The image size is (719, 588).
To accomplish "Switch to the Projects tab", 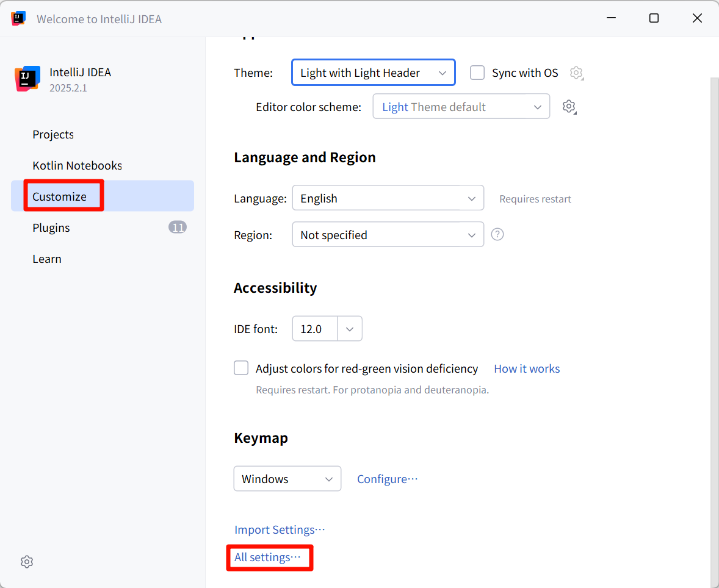I will click(53, 135).
